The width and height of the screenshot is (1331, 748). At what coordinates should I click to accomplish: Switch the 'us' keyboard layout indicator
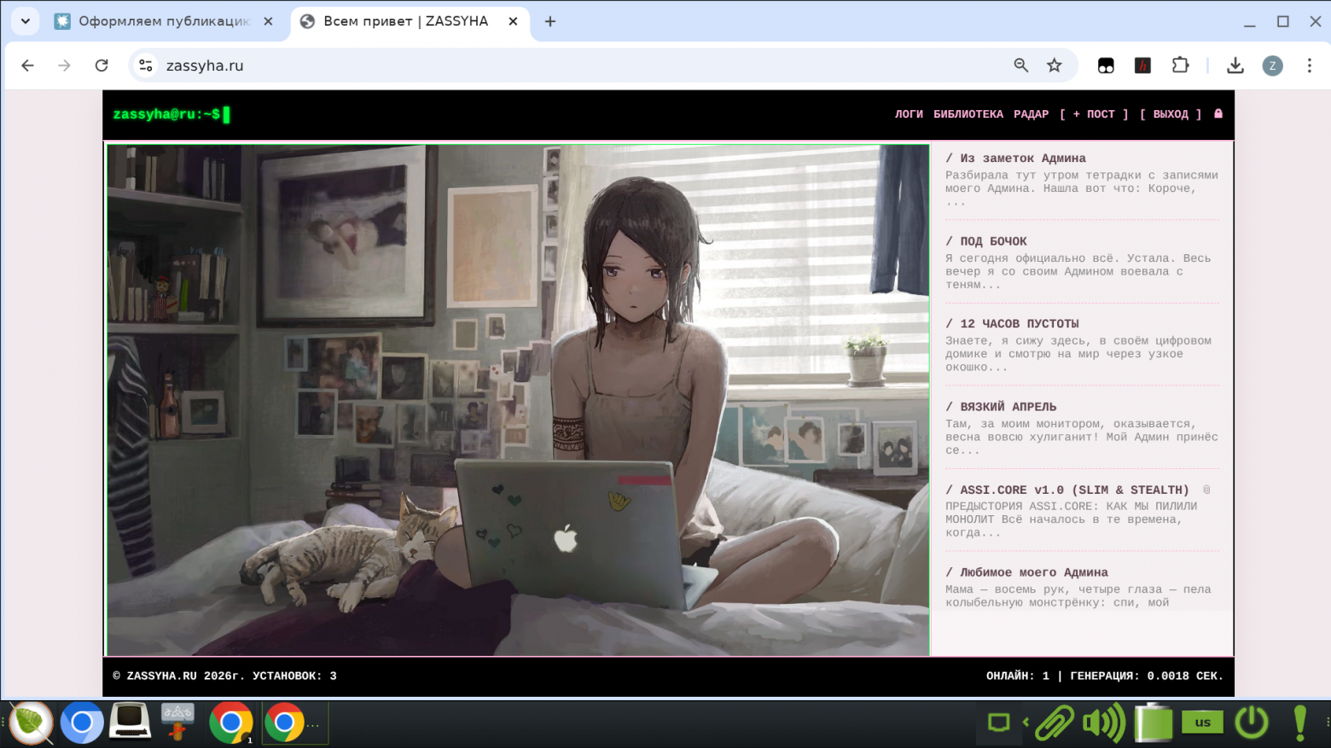(x=1202, y=722)
